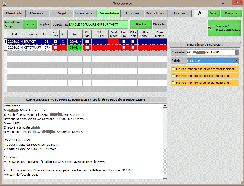The height and width of the screenshot is (186, 244).
Task: Tick Cl info checkbox in second row
Action: pyautogui.click(x=87, y=48)
